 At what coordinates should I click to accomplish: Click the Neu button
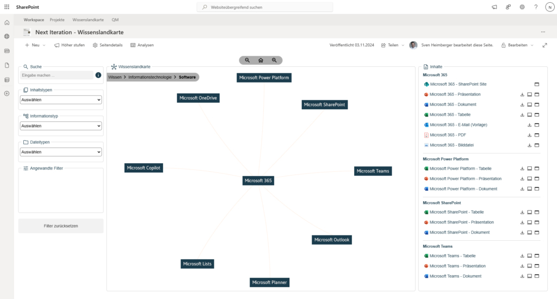pos(32,45)
